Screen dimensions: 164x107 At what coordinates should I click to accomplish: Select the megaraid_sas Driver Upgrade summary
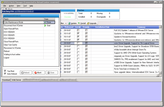pyautogui.click(x=136, y=56)
